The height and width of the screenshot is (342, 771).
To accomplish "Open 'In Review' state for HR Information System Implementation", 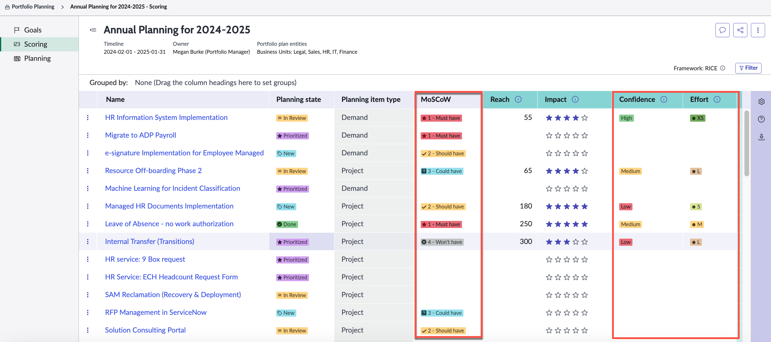I will tap(292, 118).
